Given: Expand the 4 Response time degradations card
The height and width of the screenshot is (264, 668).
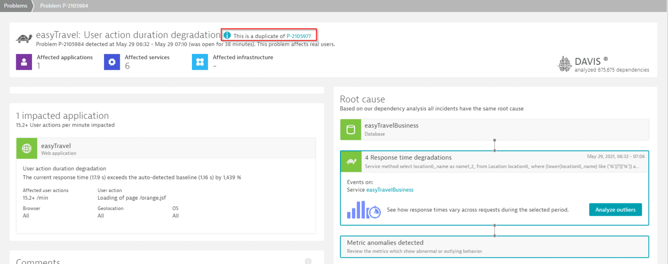Looking at the screenshot, I should click(408, 158).
